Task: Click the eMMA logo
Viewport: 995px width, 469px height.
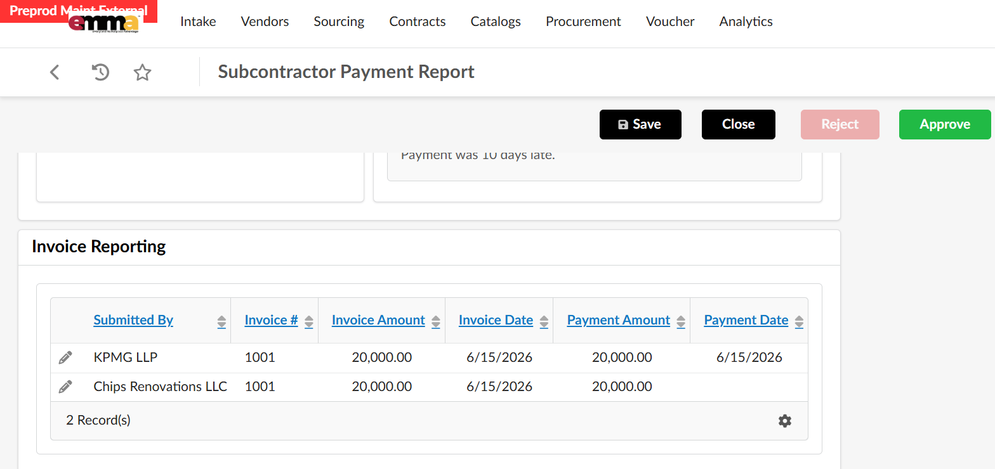Action: point(103,23)
